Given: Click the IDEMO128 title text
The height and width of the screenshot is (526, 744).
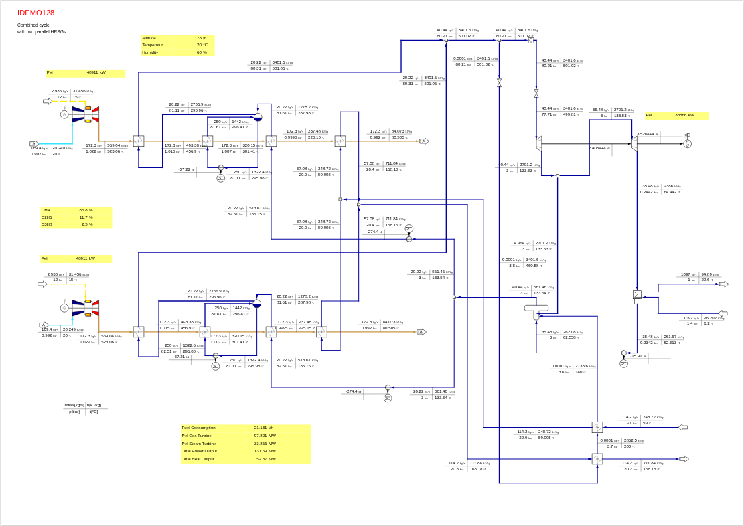Looking at the screenshot, I should (x=36, y=13).
